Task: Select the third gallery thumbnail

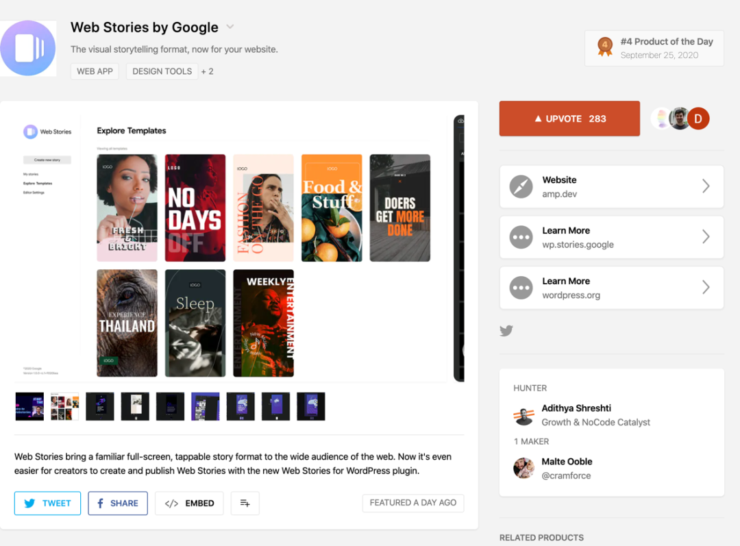Action: (x=99, y=406)
